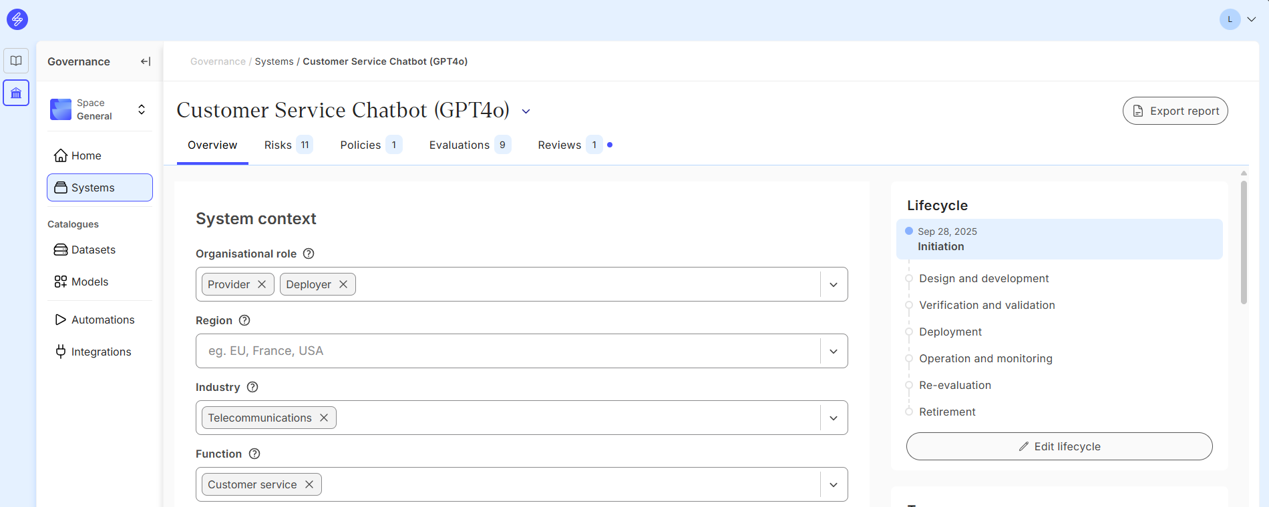This screenshot has width=1269, height=507.
Task: Click the lightning bolt app logo
Action: (17, 19)
